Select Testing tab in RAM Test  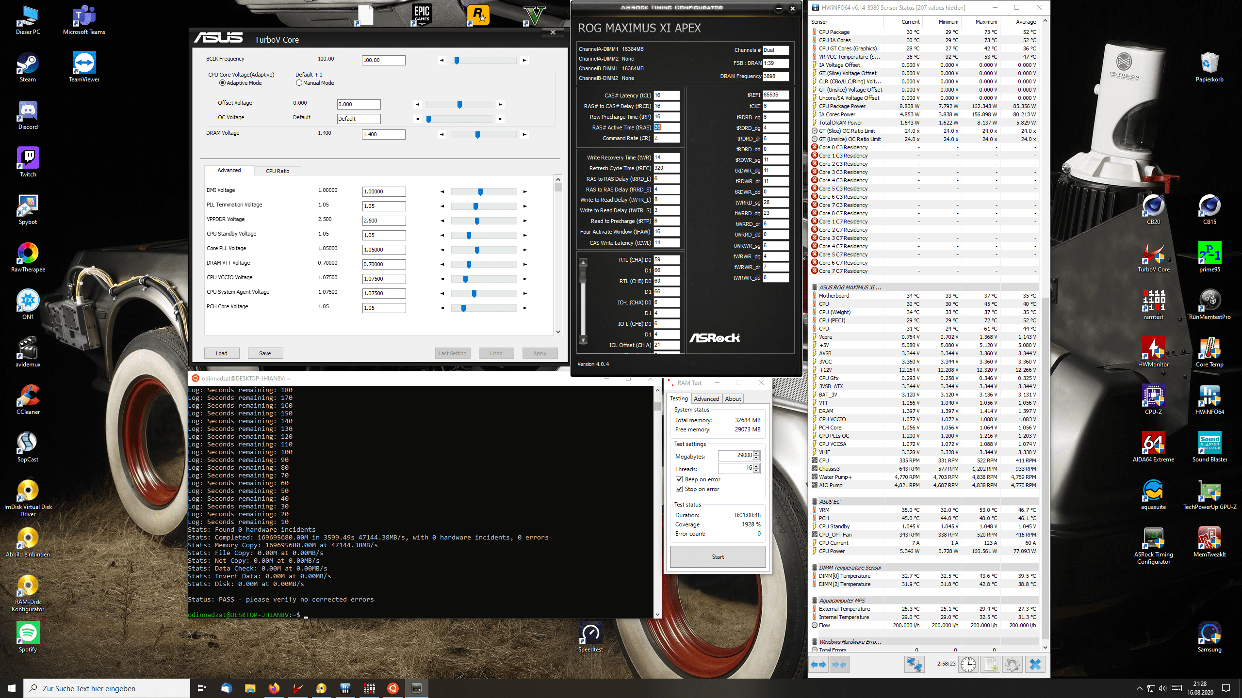(x=679, y=398)
